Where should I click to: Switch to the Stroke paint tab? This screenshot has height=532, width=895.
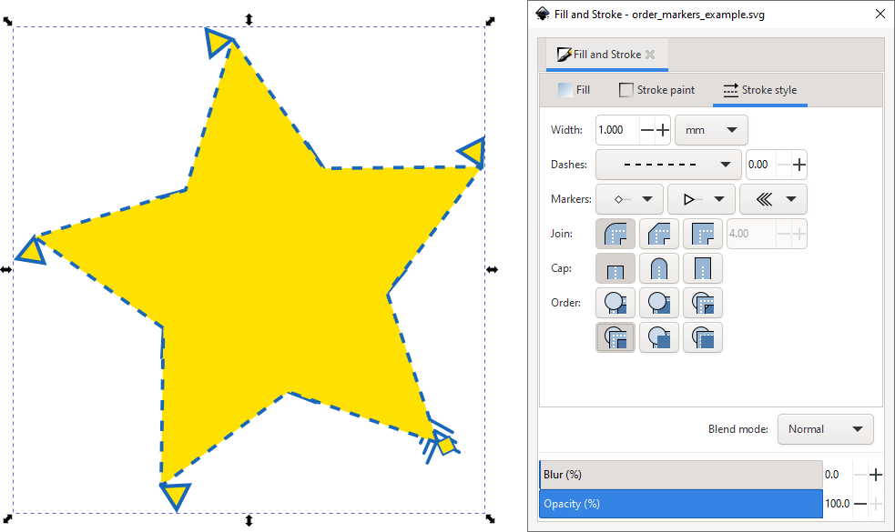(657, 90)
